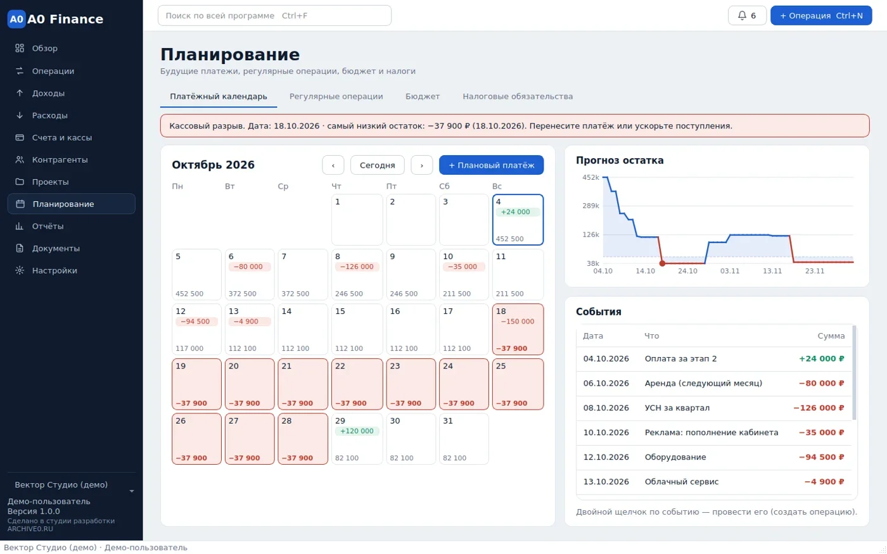887x554 pixels.
Task: Click the red low-point marker on forecast chart
Action: (662, 263)
